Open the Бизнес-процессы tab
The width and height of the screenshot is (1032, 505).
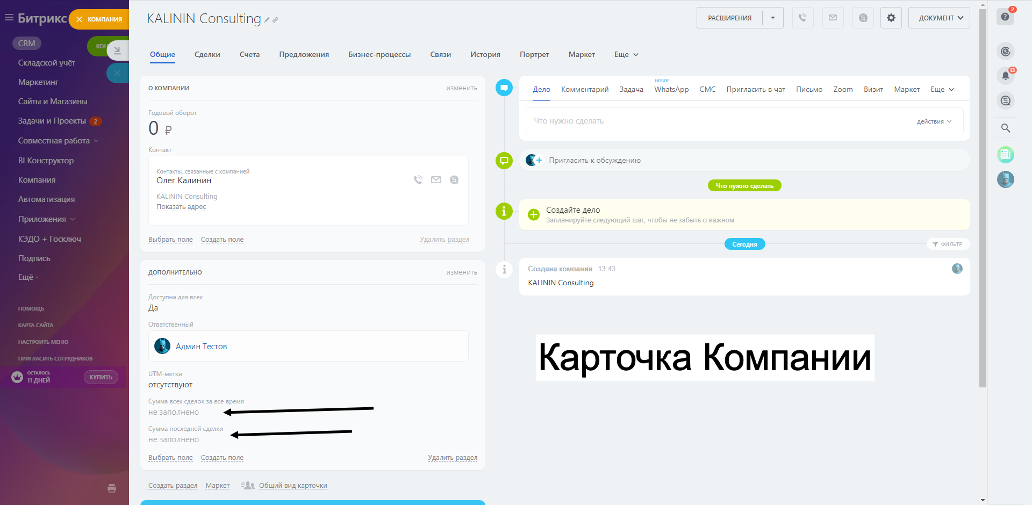point(379,54)
